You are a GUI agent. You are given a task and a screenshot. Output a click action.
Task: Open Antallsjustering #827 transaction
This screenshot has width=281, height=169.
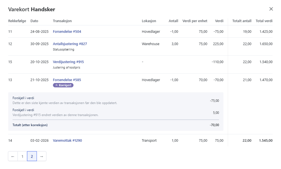[x=70, y=44]
